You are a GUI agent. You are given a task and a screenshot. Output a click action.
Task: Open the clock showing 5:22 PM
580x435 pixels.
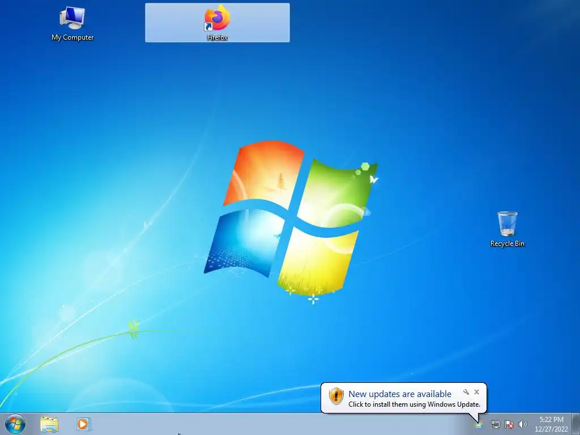pos(551,420)
